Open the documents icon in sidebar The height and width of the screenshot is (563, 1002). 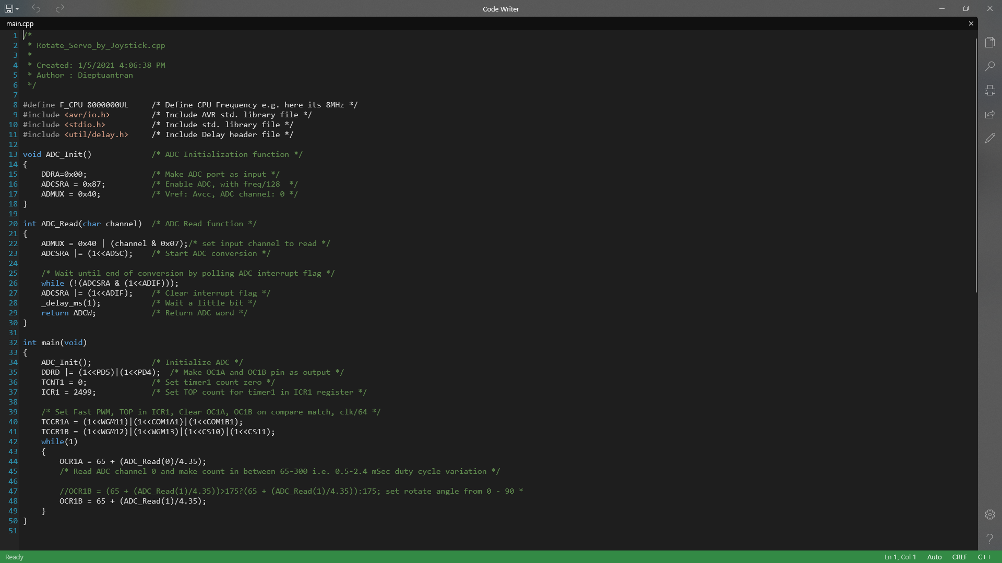(990, 42)
